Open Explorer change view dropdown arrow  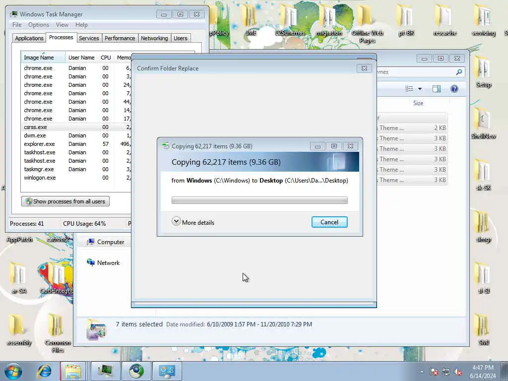(420, 89)
